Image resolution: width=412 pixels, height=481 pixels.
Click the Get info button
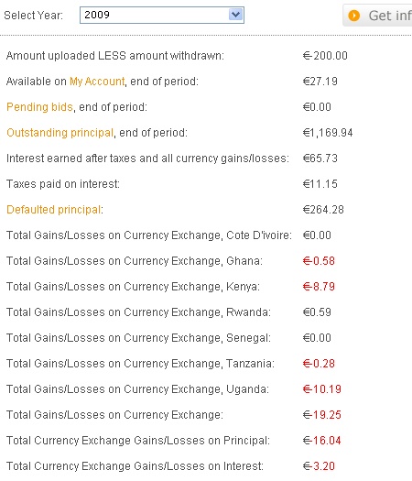click(x=377, y=15)
